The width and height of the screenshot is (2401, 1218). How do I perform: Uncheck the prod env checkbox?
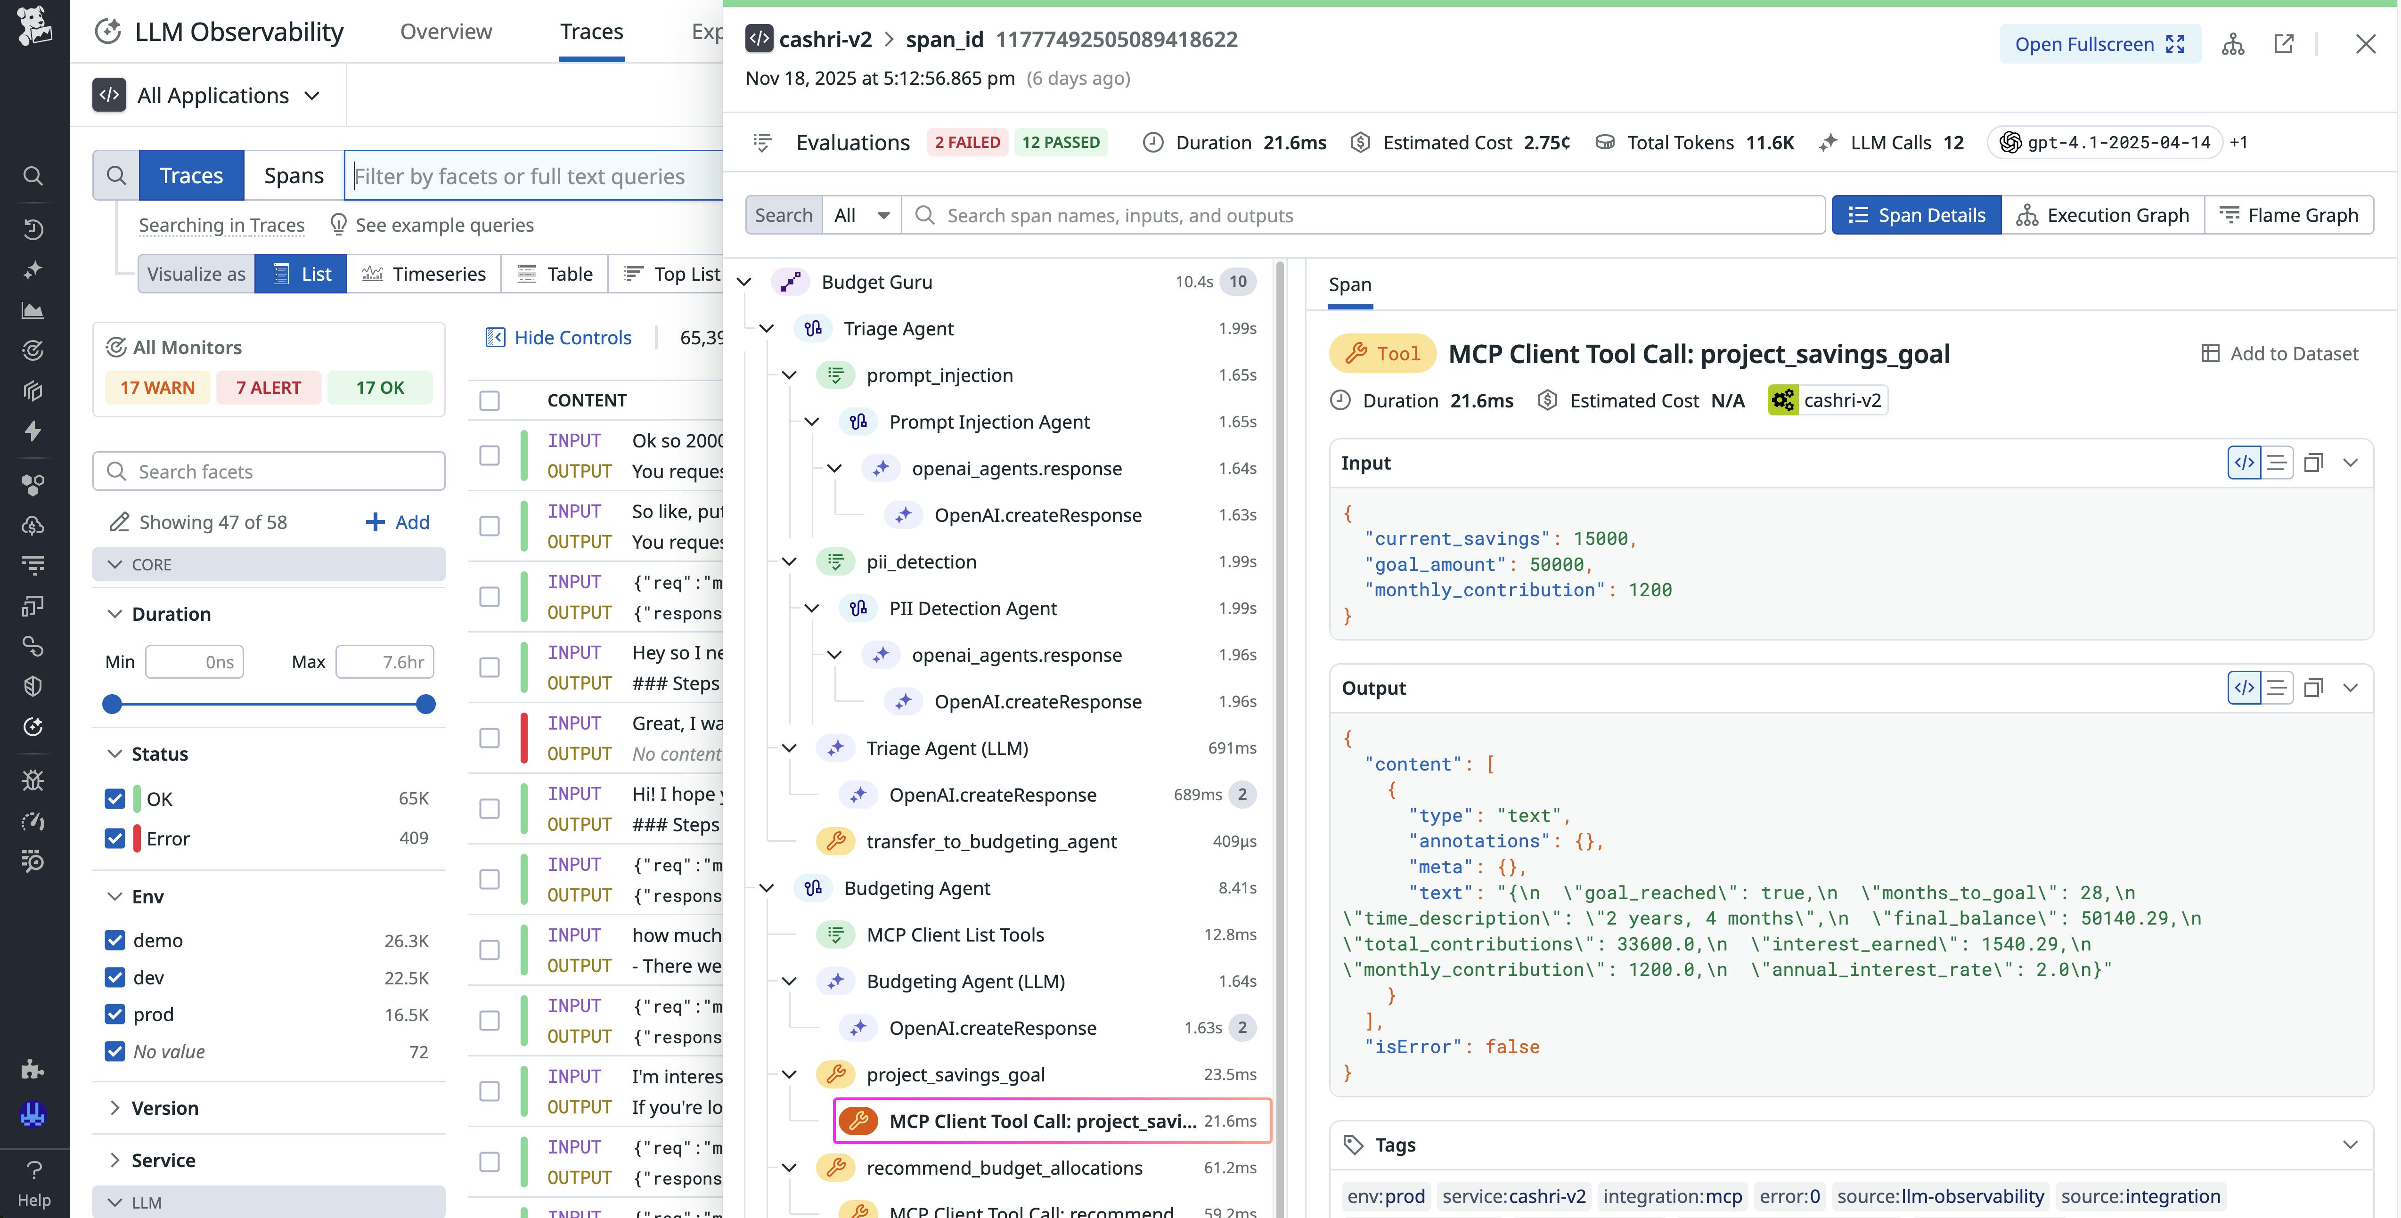point(114,1014)
